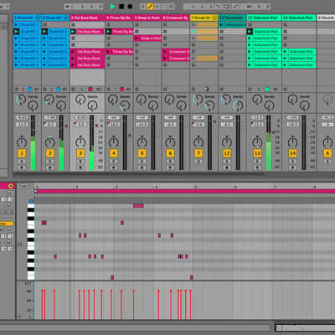Start playback with the green Play button
Viewport: 335px width, 335px height.
pyautogui.click(x=113, y=7)
